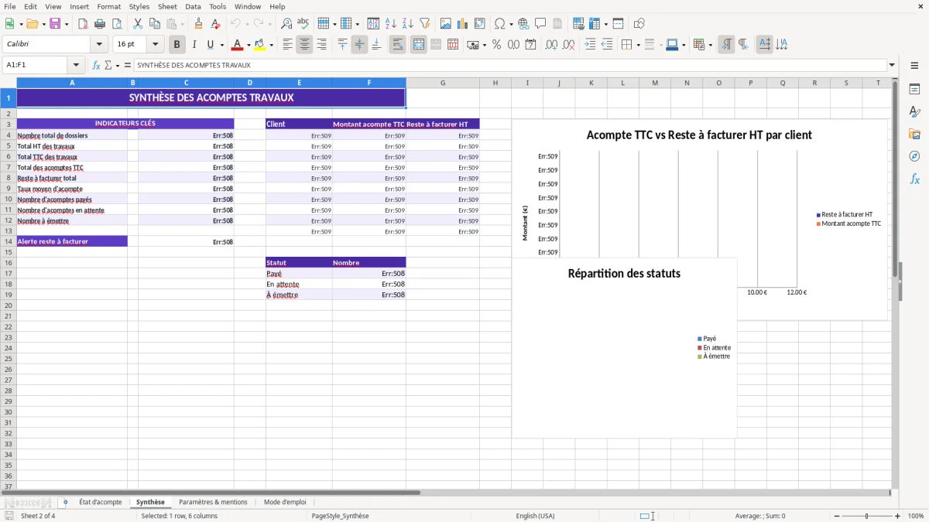The width and height of the screenshot is (929, 522).
Task: Activate clone formatting paintbrush
Action: tap(198, 24)
